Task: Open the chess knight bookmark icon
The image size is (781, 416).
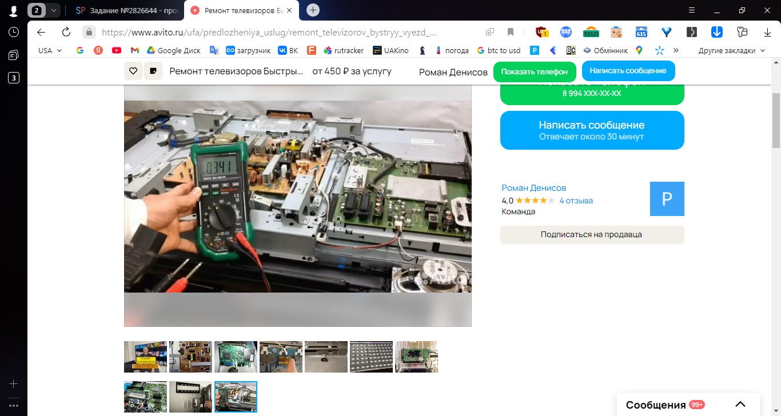Action: click(x=423, y=50)
